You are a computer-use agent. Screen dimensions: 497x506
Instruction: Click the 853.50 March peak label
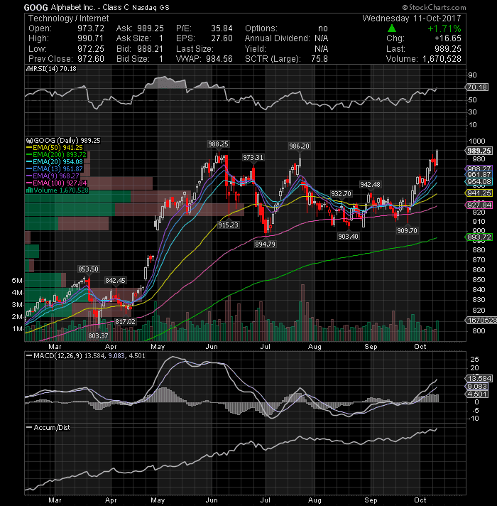(88, 269)
